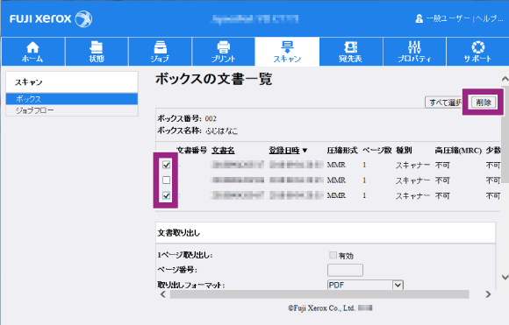The image size is (509, 325).
Task: Sort by 登録日時 column header
Action: pos(284,151)
